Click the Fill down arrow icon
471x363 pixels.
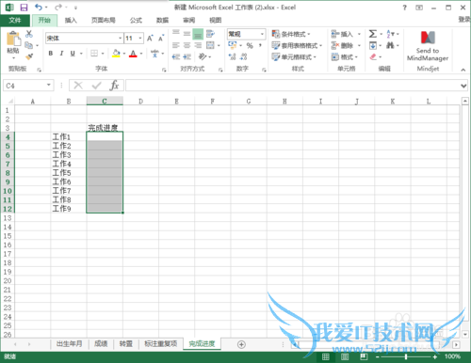pyautogui.click(x=373, y=46)
